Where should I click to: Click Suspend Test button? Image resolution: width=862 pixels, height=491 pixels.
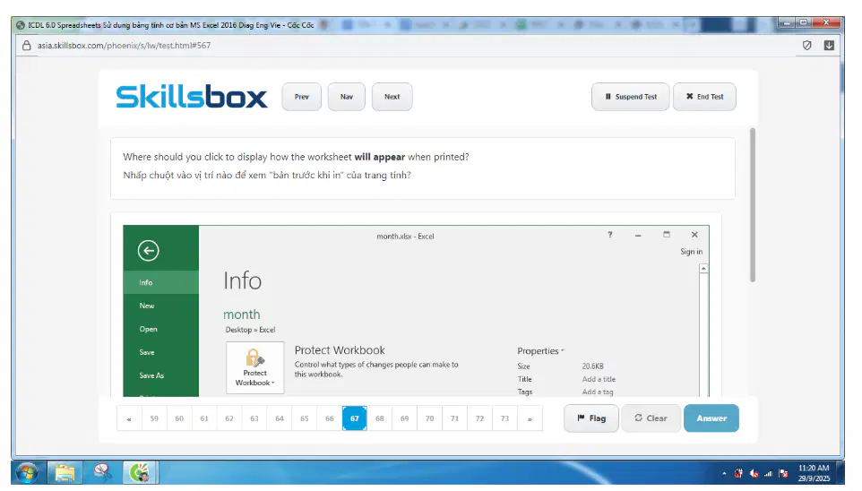[631, 97]
